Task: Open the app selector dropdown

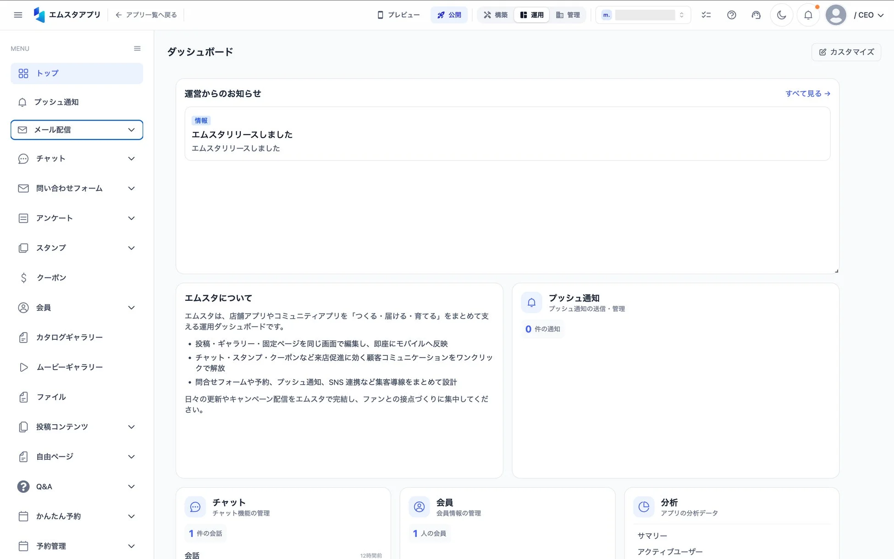Action: (x=643, y=15)
